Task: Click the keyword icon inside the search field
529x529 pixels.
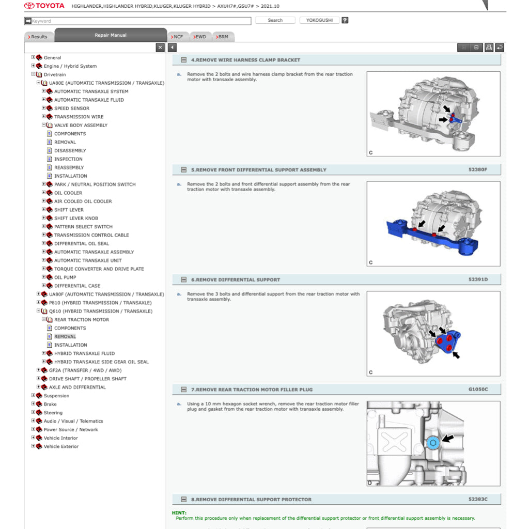Action: (27, 21)
